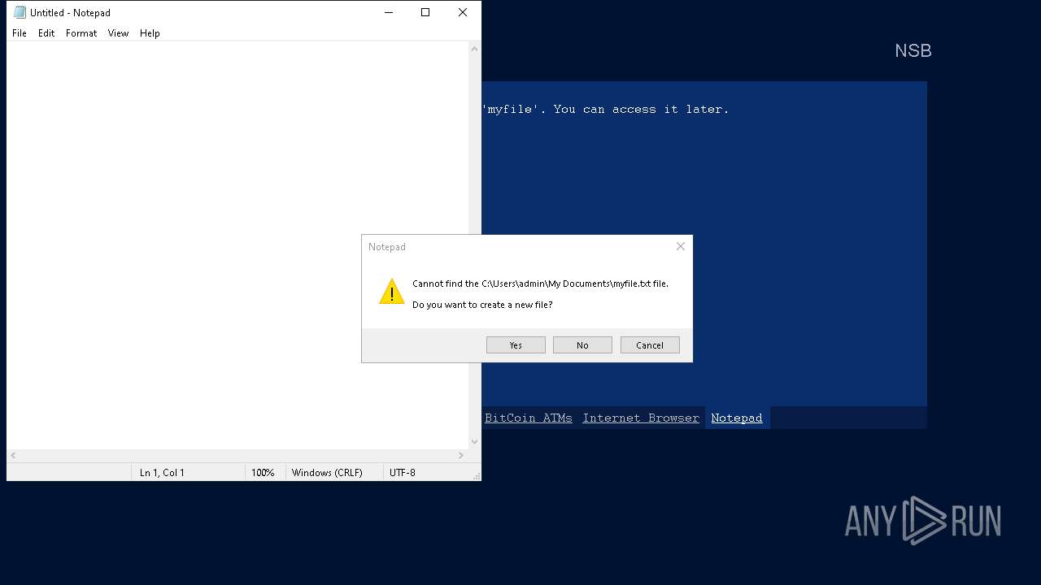Open the File menu in Notepad
This screenshot has height=585, width=1041.
tap(20, 33)
